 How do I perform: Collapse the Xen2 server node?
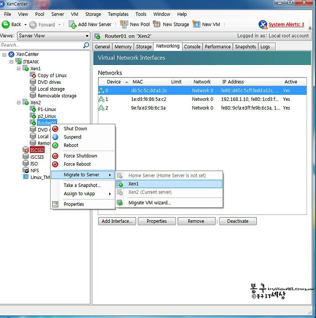[x=19, y=102]
